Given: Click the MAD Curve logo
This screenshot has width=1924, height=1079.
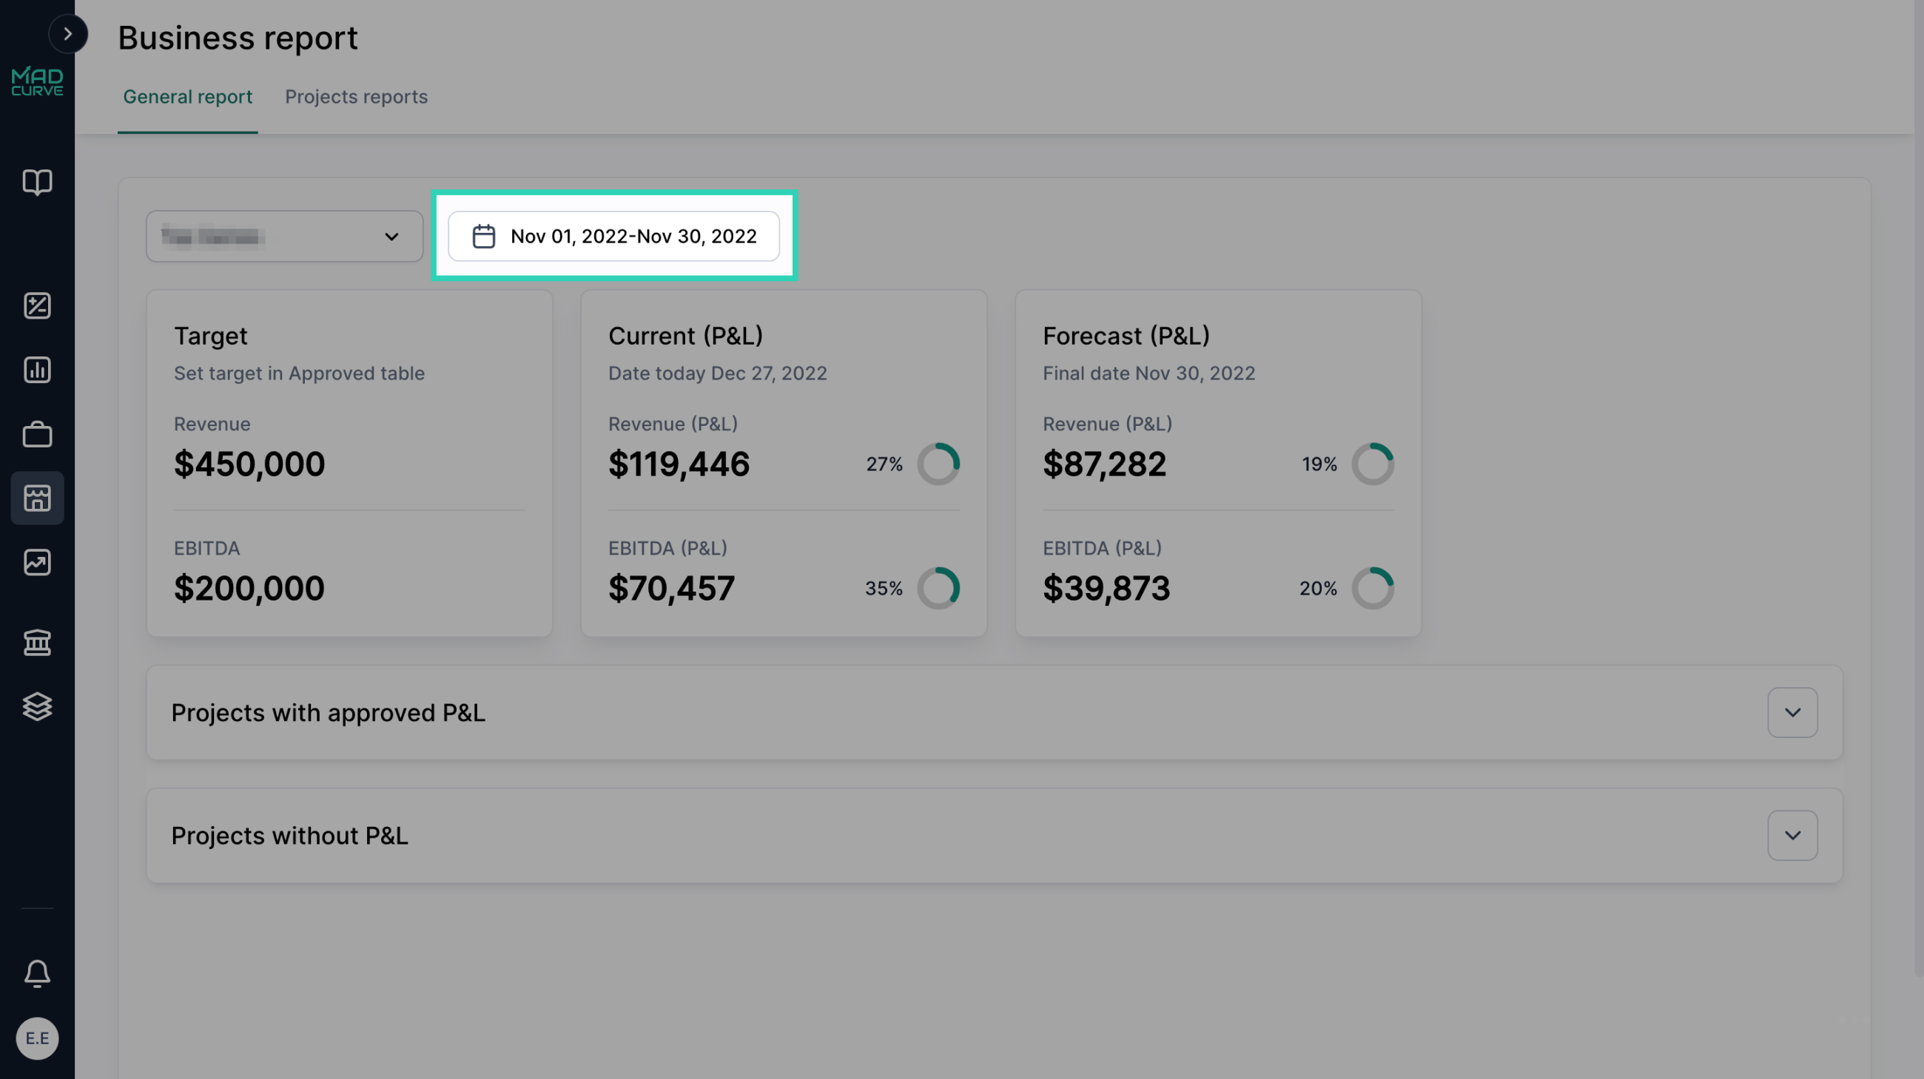Looking at the screenshot, I should (37, 82).
